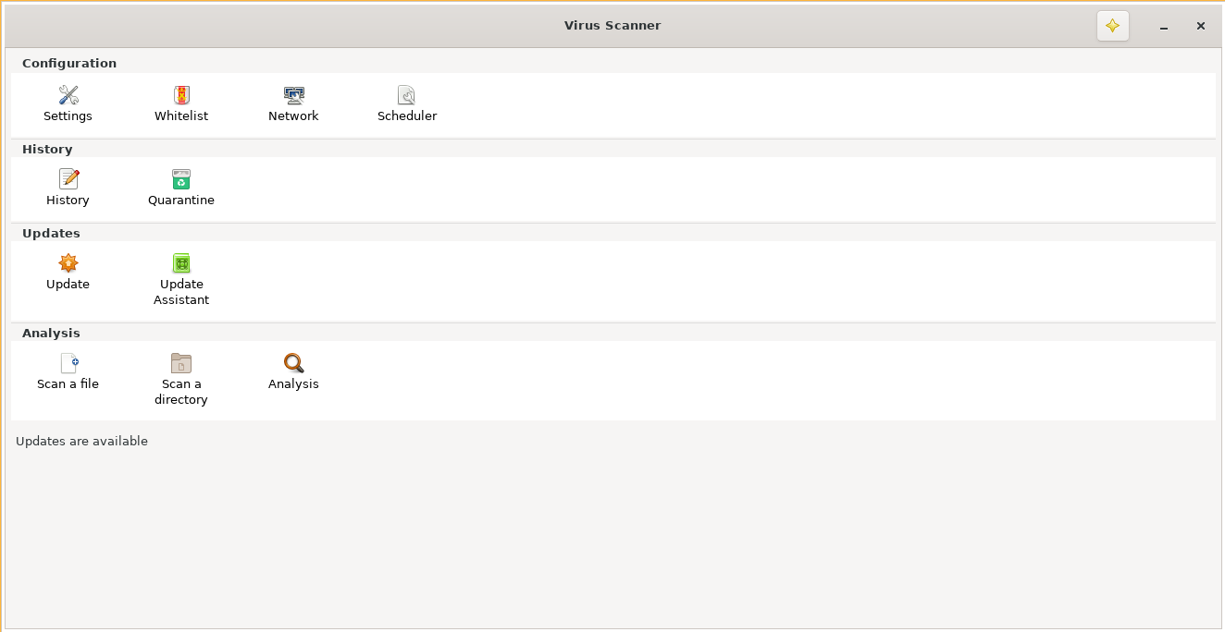The width and height of the screenshot is (1225, 632).
Task: Click the star button in title bar
Action: coord(1113,26)
